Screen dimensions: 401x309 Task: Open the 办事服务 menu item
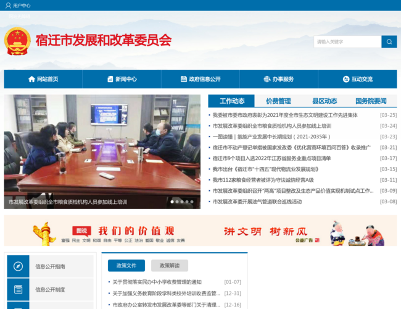point(279,79)
